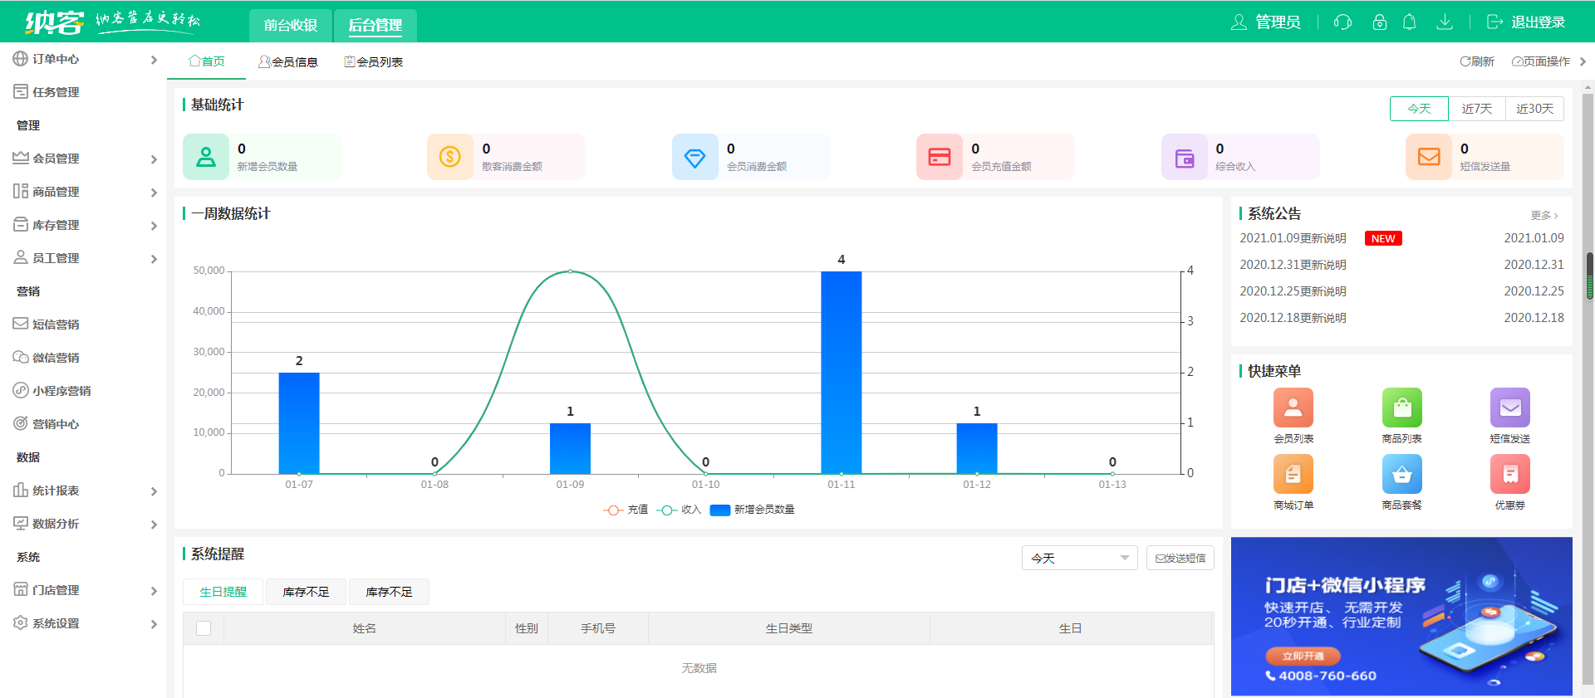Open the 商品列表 quick menu icon
1595x698 pixels.
pyautogui.click(x=1401, y=408)
